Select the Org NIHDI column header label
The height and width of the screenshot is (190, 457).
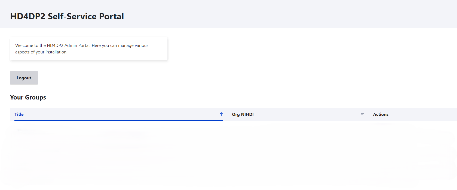[x=243, y=114]
